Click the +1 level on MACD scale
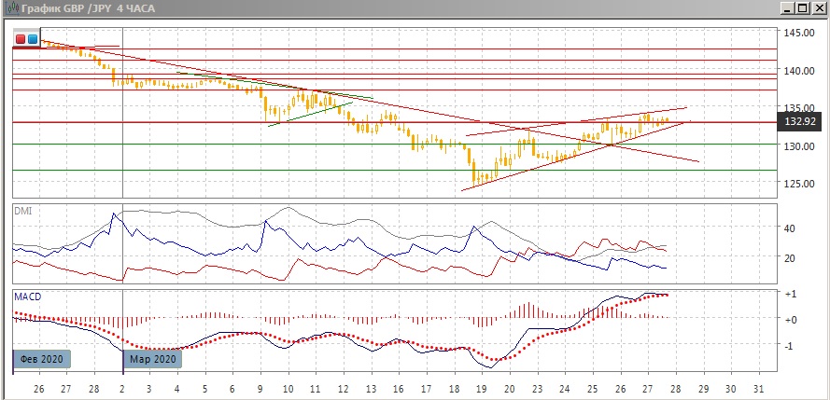The height and width of the screenshot is (400, 830). [x=790, y=294]
